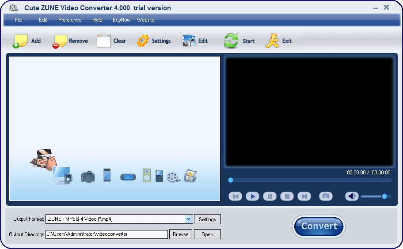Click the volume slider handle
The width and height of the screenshot is (403, 249).
(384, 196)
